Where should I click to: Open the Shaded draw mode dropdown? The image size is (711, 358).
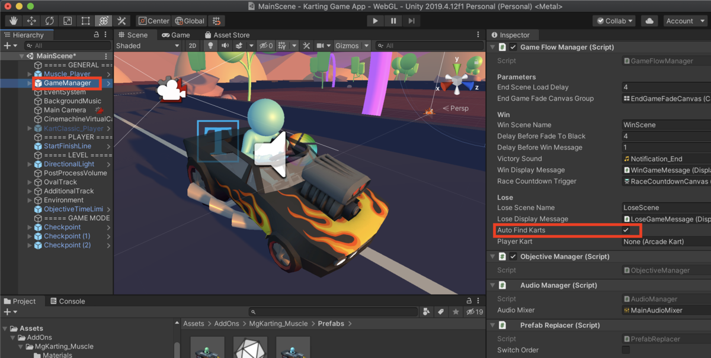[148, 46]
